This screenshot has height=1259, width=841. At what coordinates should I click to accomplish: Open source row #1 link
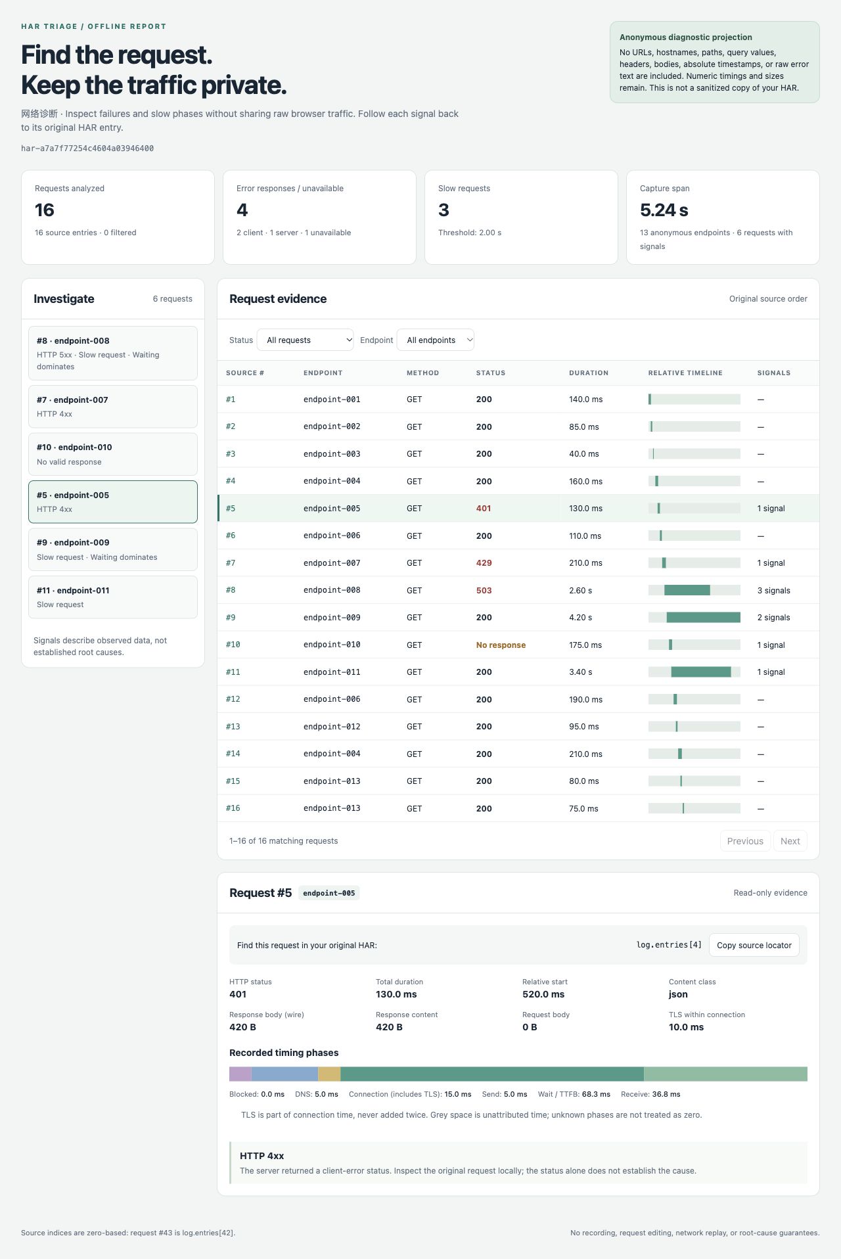[x=231, y=400]
